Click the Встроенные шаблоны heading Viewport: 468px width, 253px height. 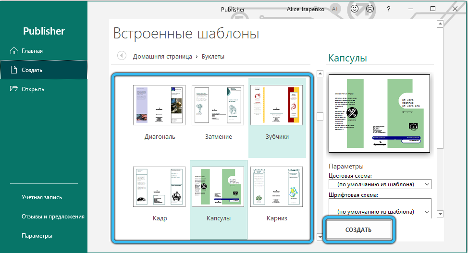click(186, 34)
